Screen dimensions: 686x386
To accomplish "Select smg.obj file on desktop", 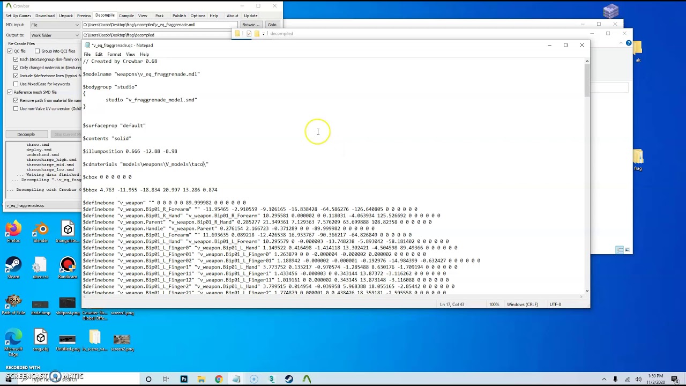I will tap(41, 341).
